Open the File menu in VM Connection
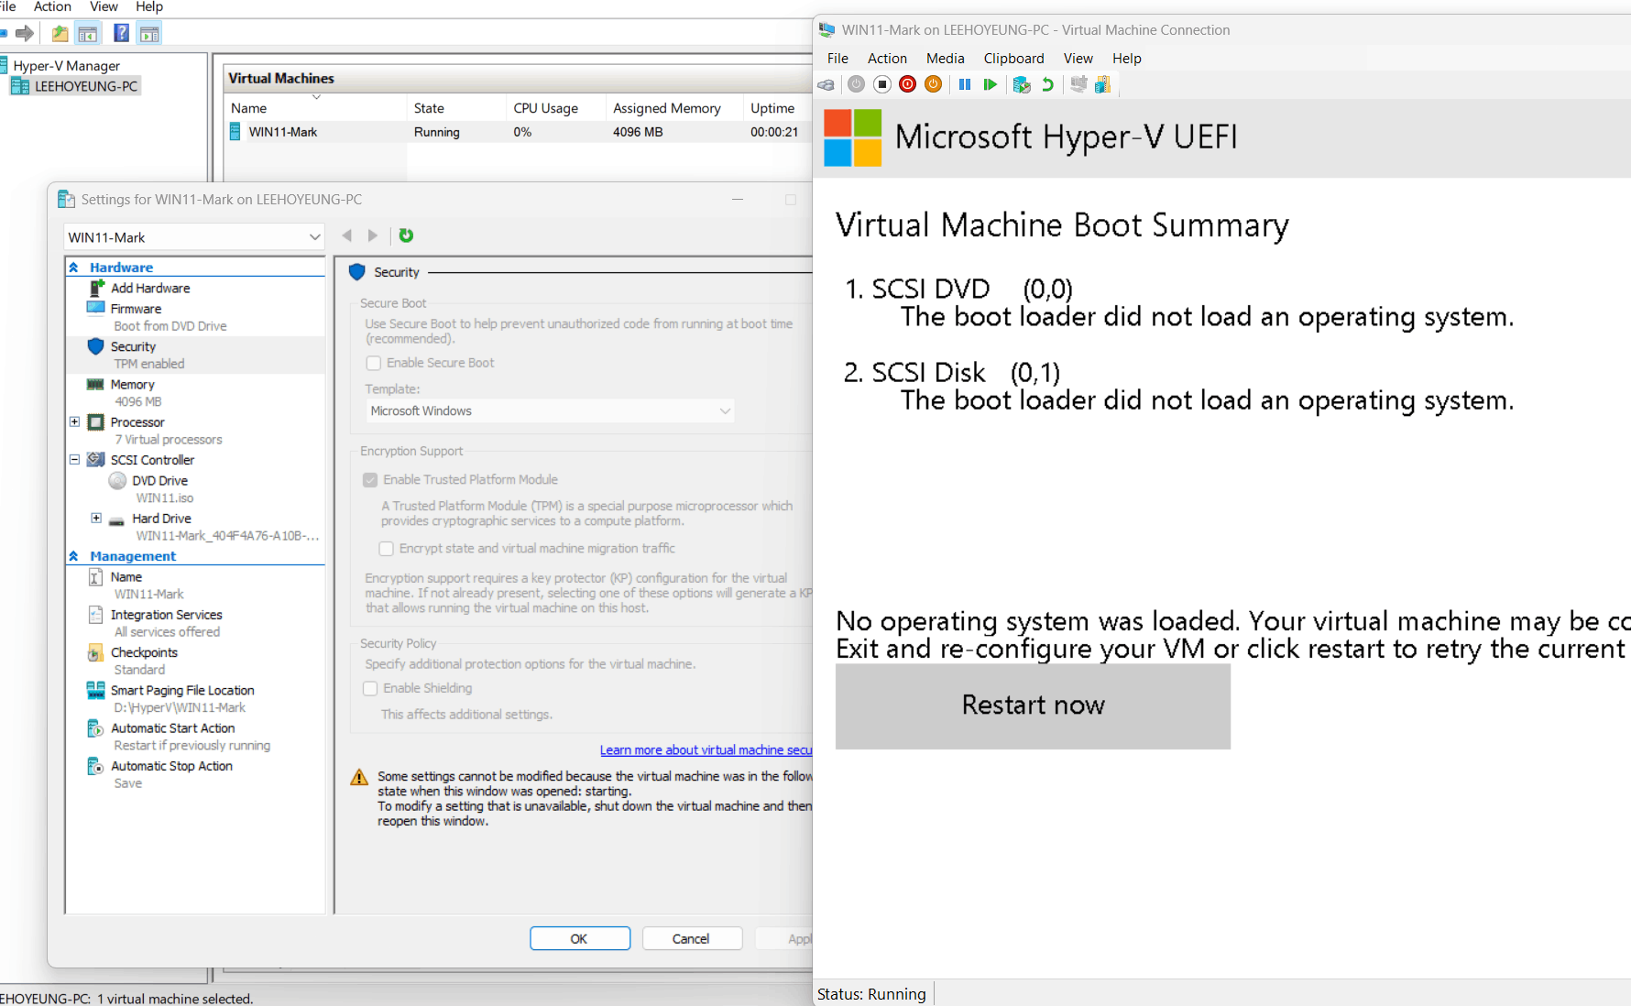The width and height of the screenshot is (1631, 1006). tap(837, 58)
